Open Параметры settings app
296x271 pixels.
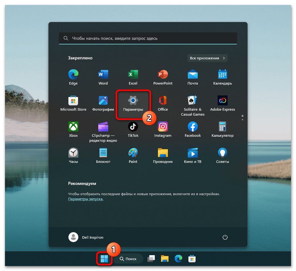click(x=133, y=103)
